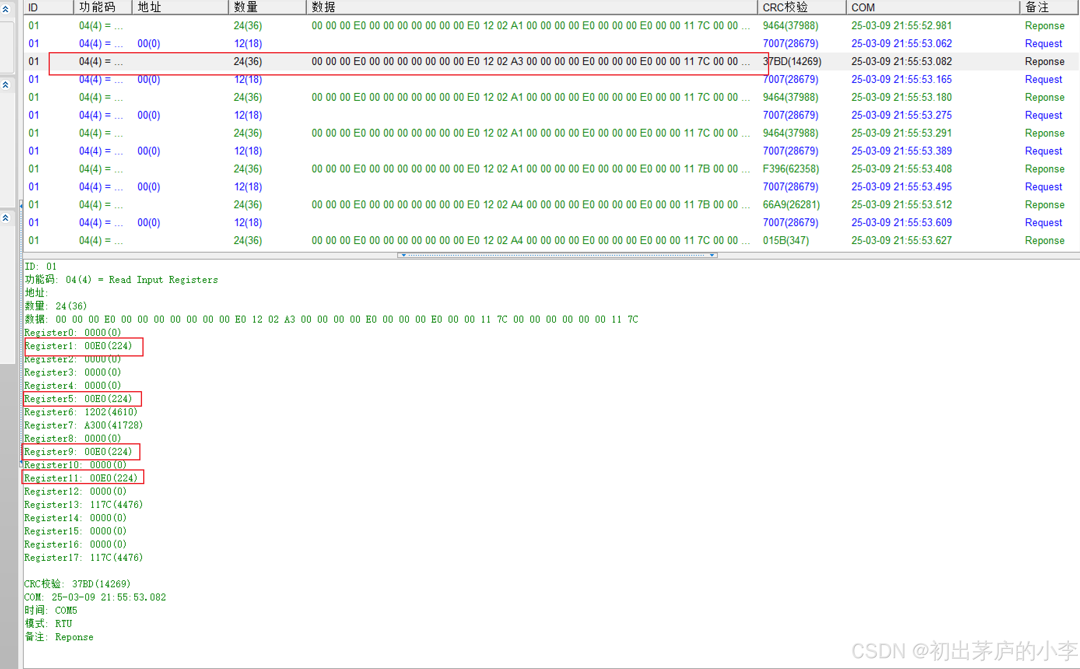Click the Register7 A300(41728) line in details
This screenshot has width=1080, height=669.
point(83,425)
